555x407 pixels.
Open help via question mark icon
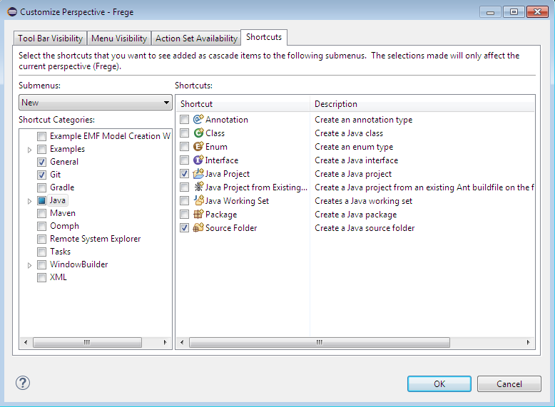click(x=23, y=383)
